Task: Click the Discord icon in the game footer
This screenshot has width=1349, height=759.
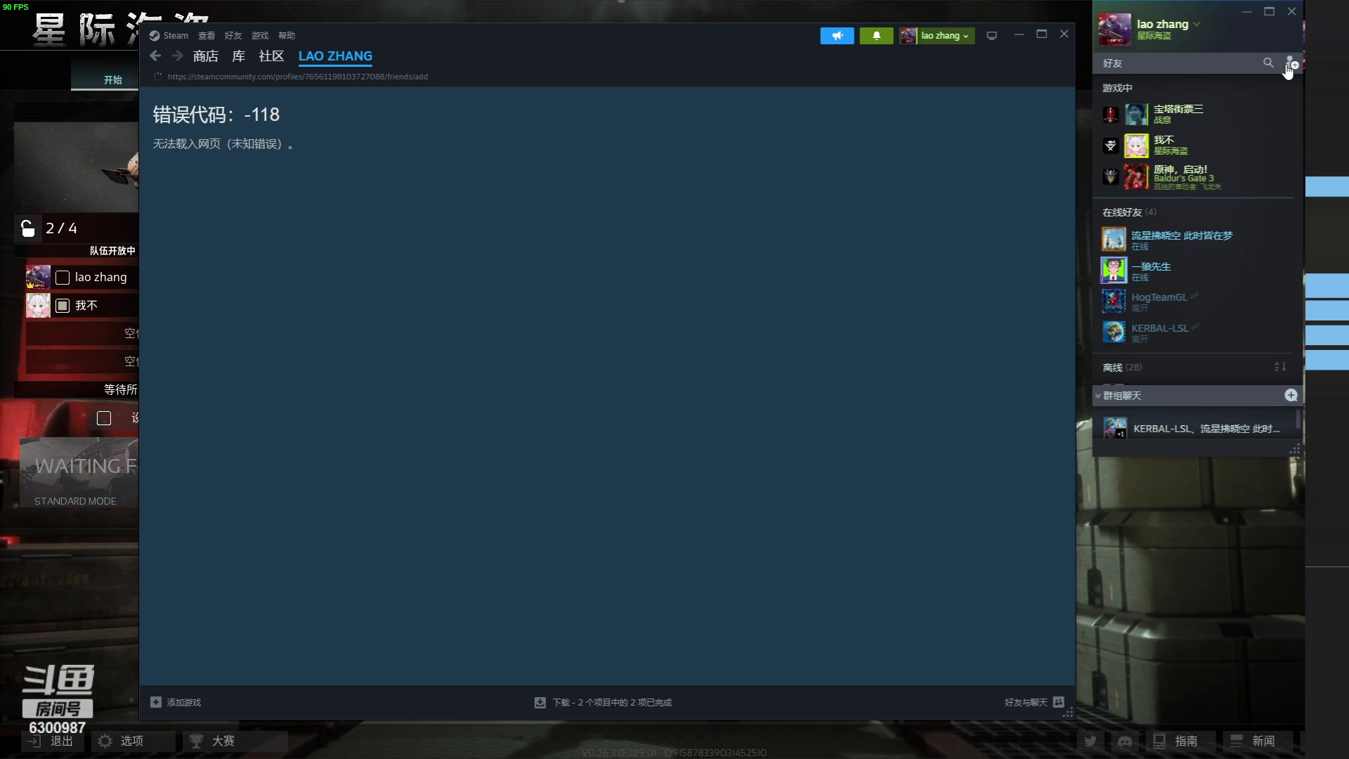Action: coord(1125,741)
